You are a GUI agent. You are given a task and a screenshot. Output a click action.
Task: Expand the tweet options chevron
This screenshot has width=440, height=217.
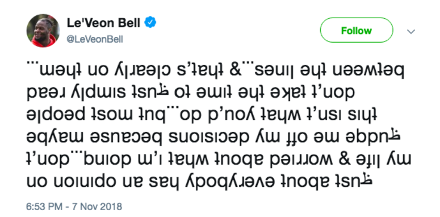click(x=411, y=31)
